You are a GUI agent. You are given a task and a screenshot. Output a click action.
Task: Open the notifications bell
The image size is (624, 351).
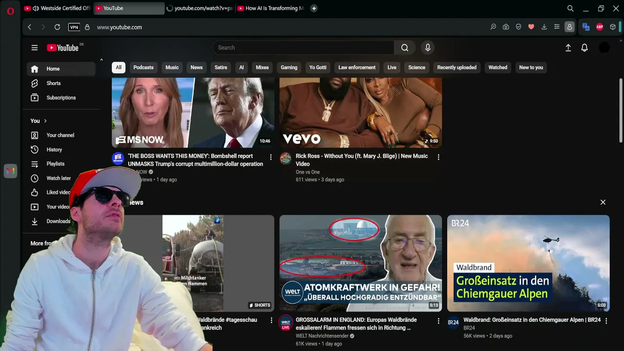point(585,48)
